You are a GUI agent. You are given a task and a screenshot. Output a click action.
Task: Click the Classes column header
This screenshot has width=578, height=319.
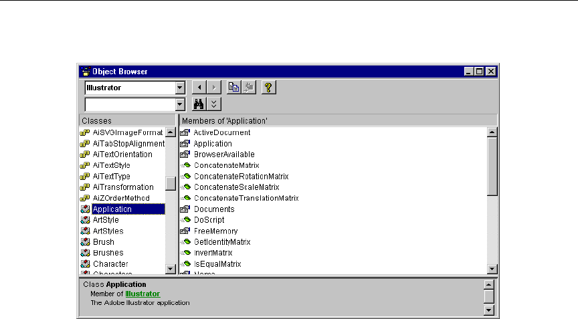128,121
